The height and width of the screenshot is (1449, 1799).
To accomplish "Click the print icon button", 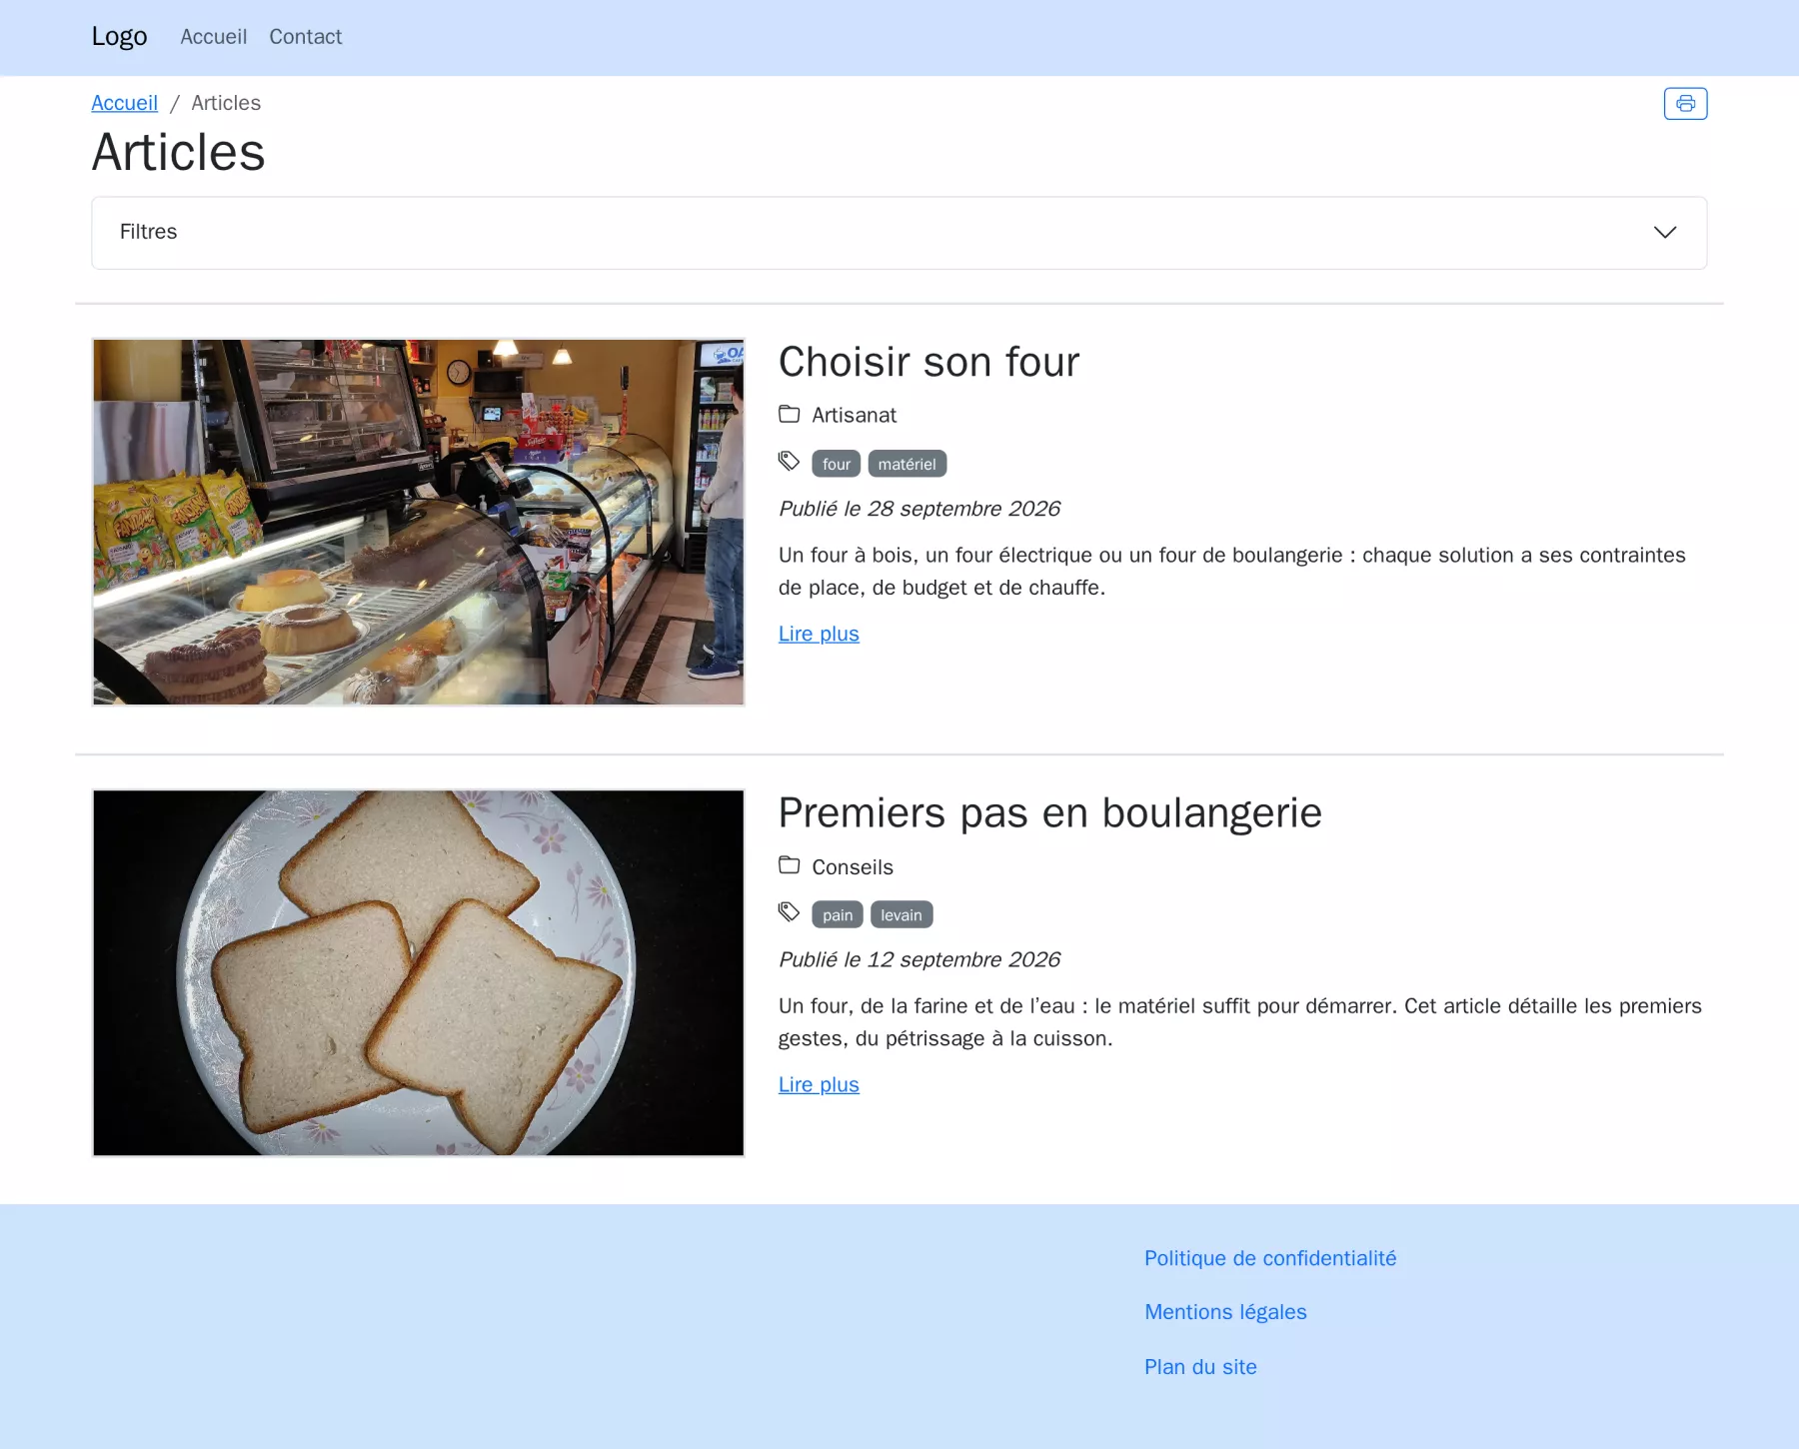I will tap(1685, 104).
